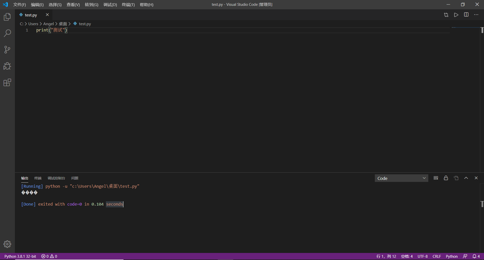This screenshot has height=260, width=484.
Task: Open the 文件(F) menu
Action: click(19, 5)
